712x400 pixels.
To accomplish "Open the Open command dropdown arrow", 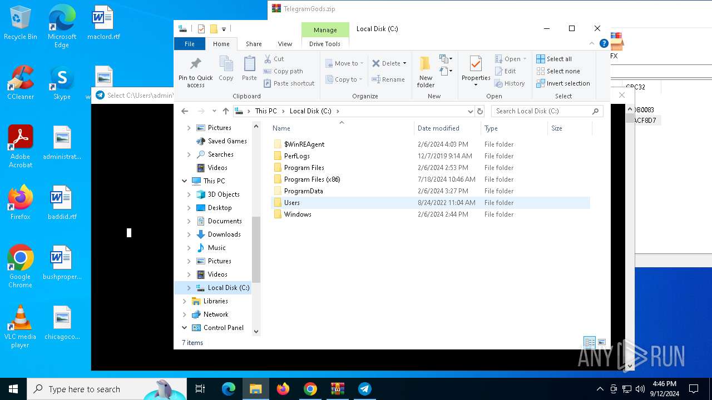I will (x=525, y=59).
